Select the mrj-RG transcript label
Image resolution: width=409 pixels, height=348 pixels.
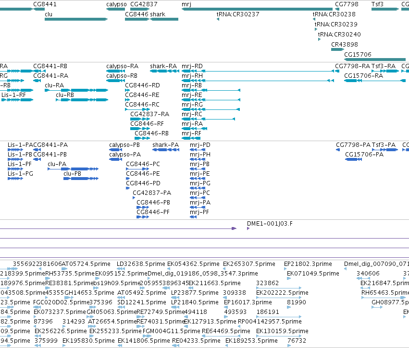tap(192, 105)
